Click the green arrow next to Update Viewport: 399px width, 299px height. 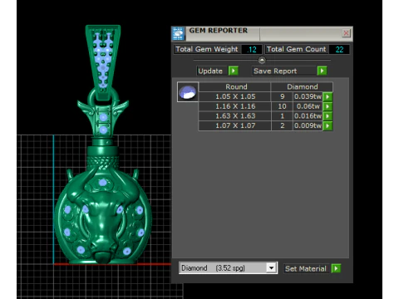point(234,71)
